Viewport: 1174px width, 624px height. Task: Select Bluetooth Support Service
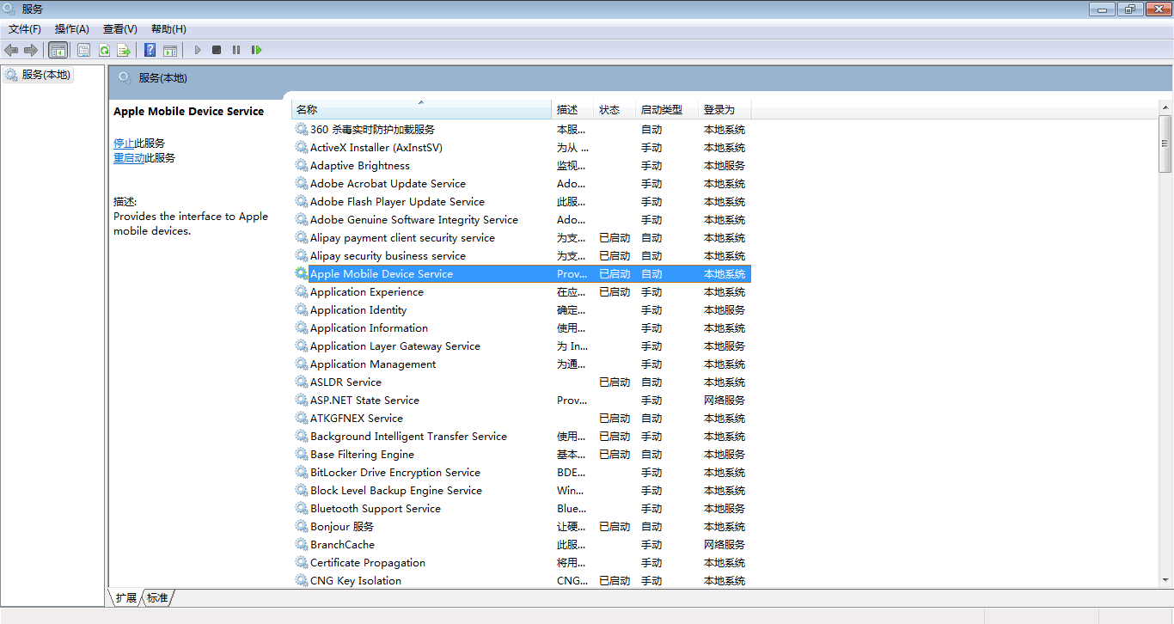pos(523,508)
